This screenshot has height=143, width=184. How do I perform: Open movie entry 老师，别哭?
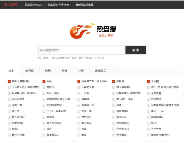click(53, 93)
